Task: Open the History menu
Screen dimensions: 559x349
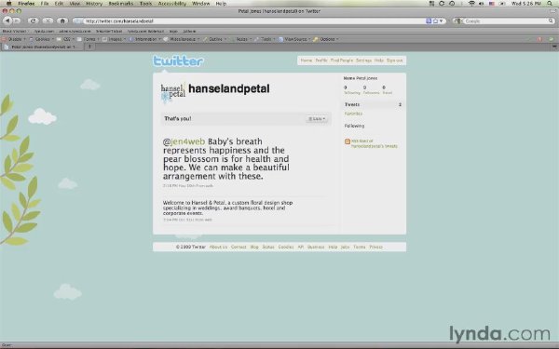Action: [x=94, y=3]
